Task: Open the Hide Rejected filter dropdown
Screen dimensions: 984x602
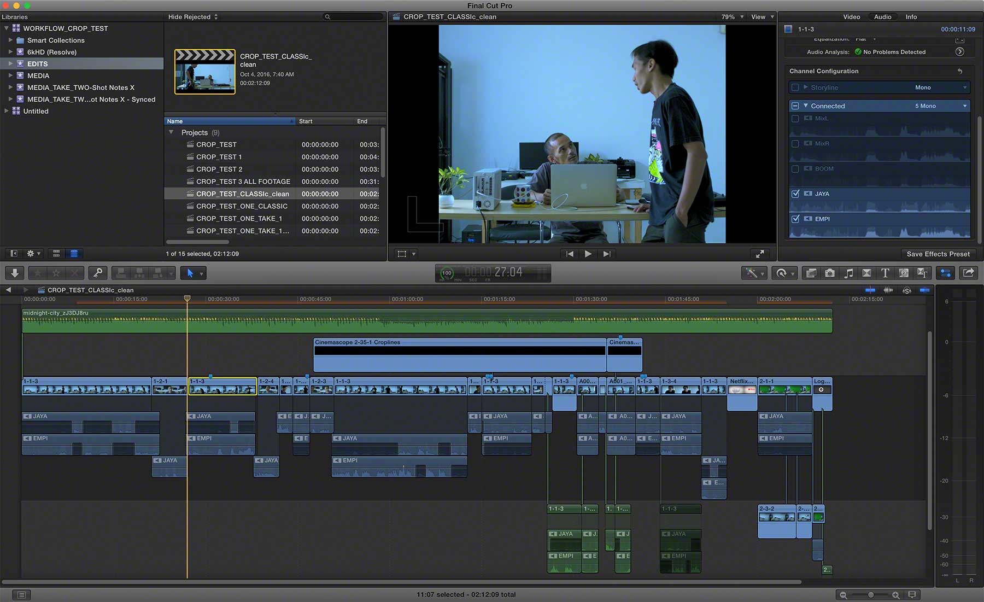Action: click(193, 17)
